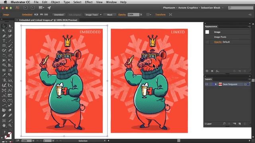Open the Illustrator CC application menu
This screenshot has width=255, height=143.
point(20,2)
